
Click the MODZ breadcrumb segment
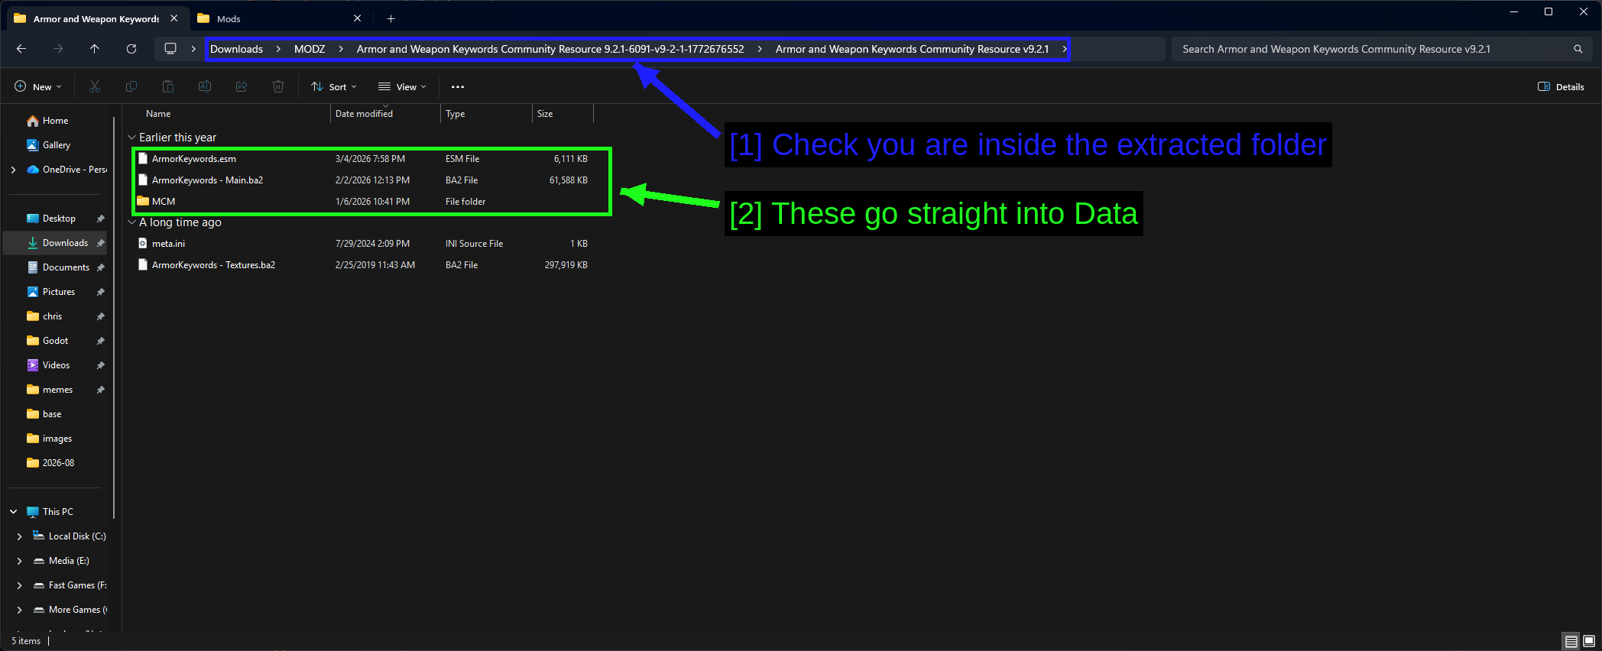tap(310, 49)
